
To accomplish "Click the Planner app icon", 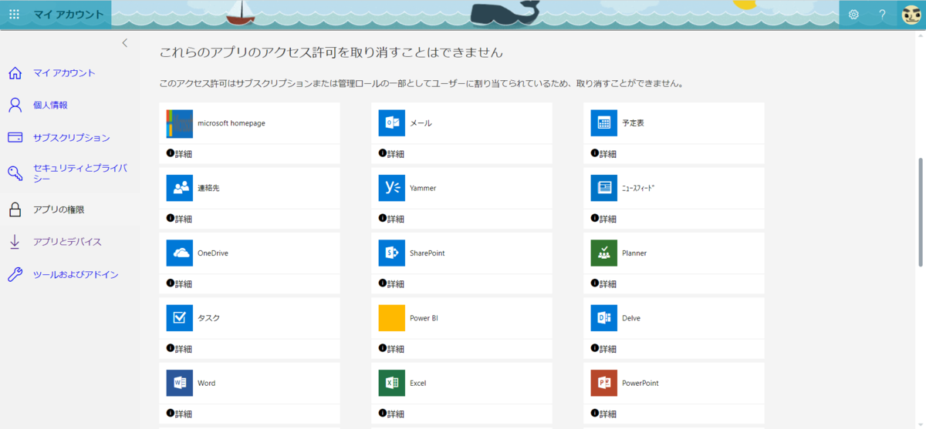I will pos(604,253).
